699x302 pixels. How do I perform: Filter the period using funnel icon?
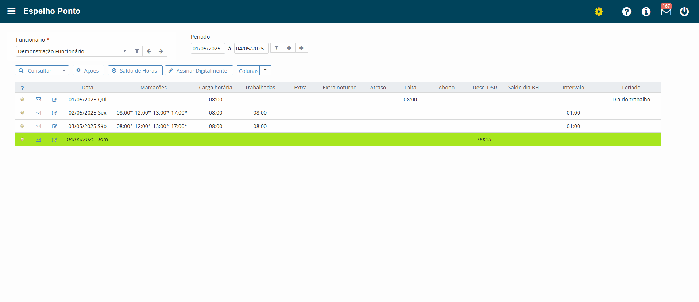click(277, 48)
